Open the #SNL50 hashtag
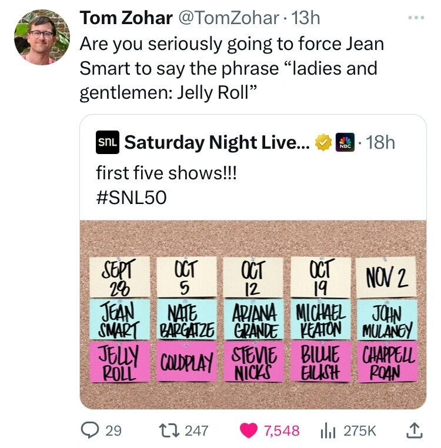 pos(131,198)
